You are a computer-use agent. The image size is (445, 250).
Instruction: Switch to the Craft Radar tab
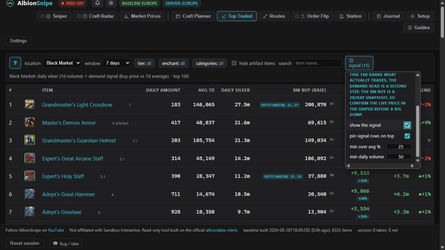[96, 16]
